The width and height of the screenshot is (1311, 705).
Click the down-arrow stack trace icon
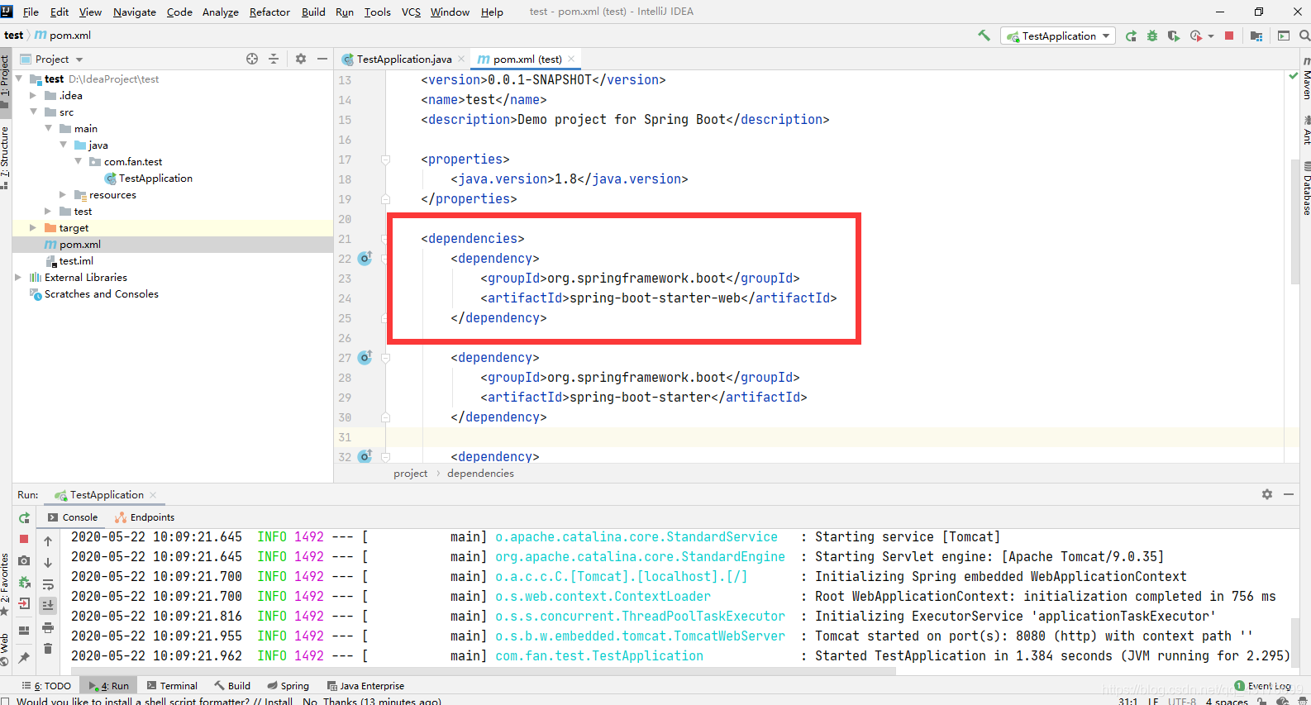click(x=48, y=563)
